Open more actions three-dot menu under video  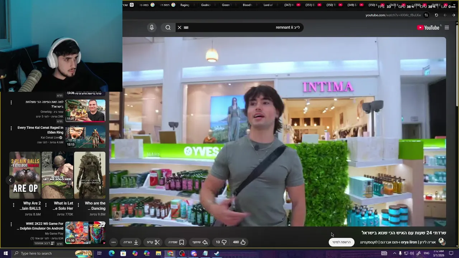113,242
